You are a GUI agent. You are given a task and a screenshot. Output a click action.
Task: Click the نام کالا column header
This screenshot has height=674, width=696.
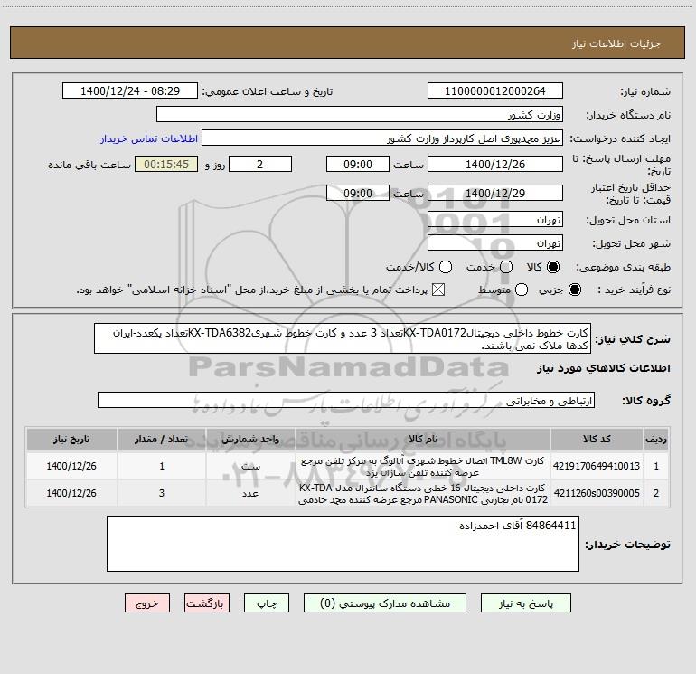[x=423, y=439]
